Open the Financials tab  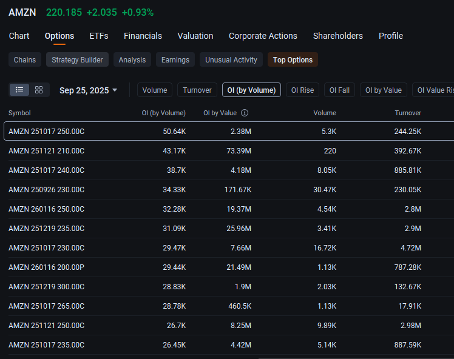143,36
